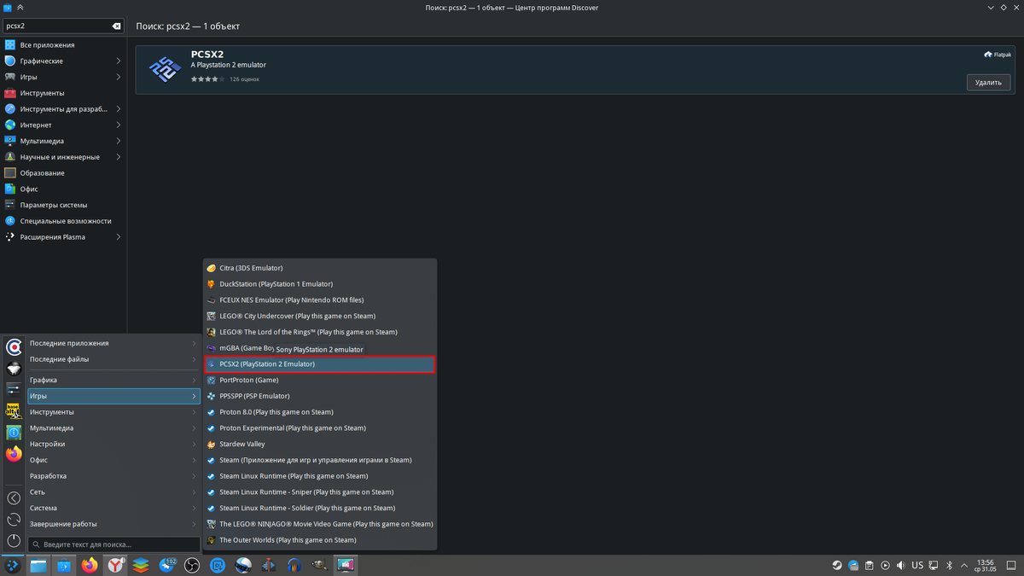This screenshot has height=576, width=1024.
Task: Expand the Мультимедиа category in the Discover sidebar
Action: 118,141
